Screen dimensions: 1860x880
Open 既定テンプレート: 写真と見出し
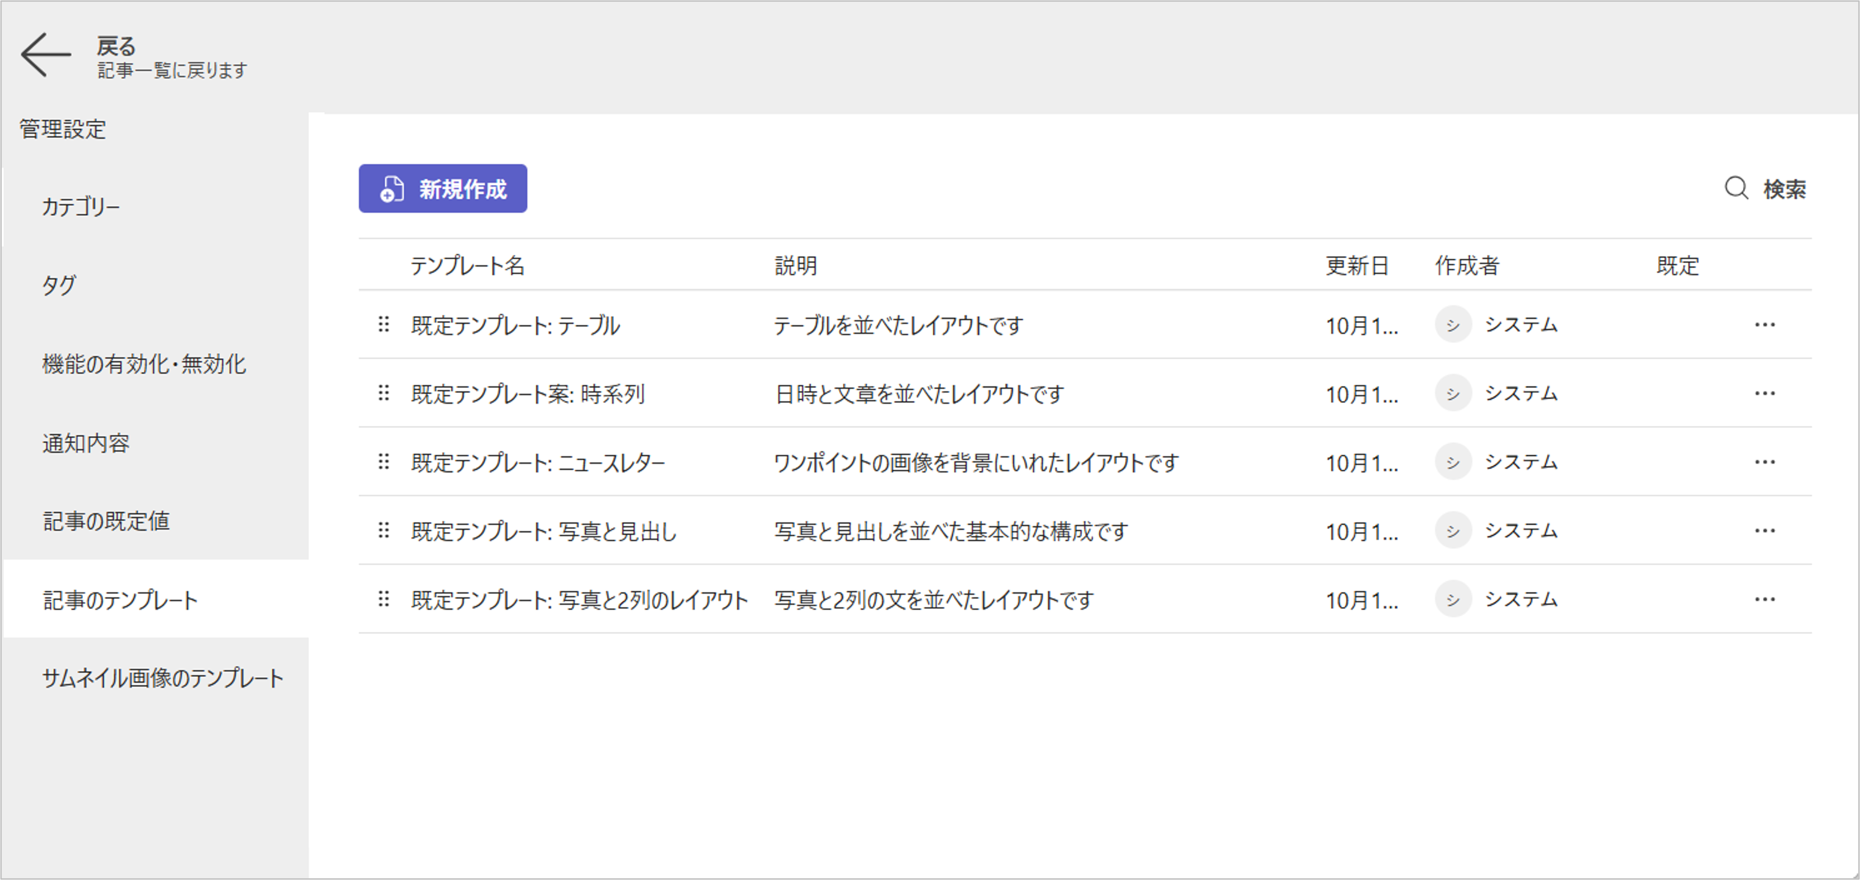click(x=544, y=531)
